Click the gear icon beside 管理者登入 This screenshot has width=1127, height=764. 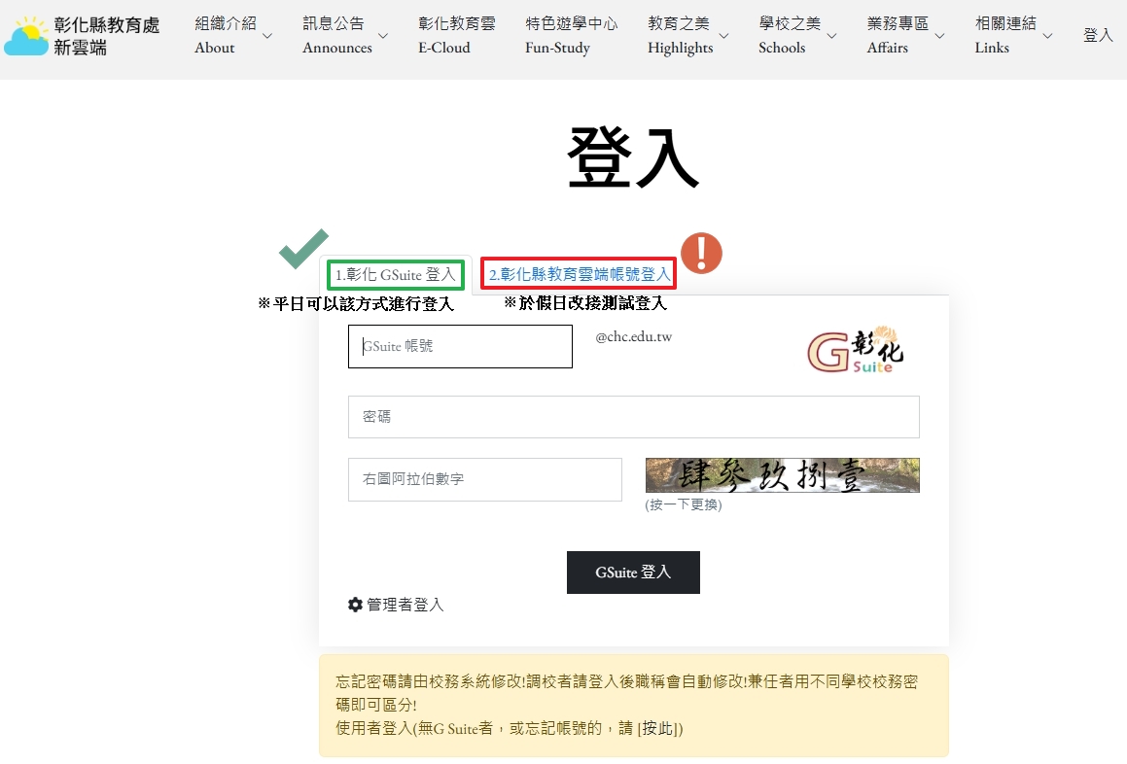click(x=355, y=605)
